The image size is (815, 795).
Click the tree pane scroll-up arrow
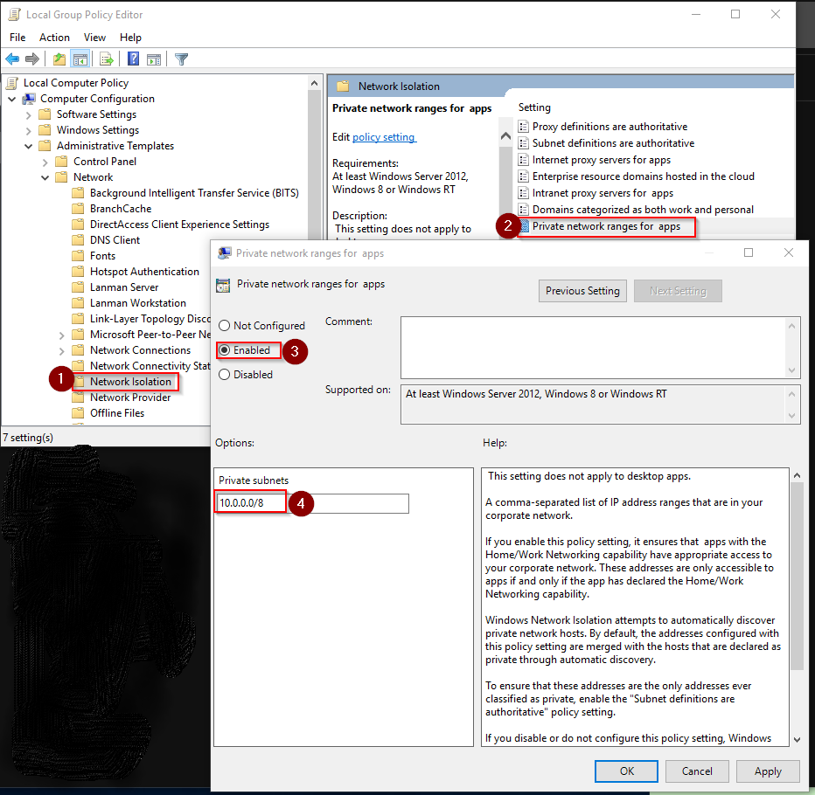pos(314,83)
